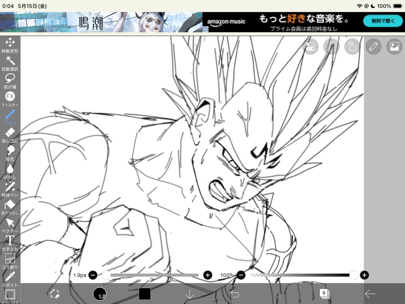This screenshot has height=304, width=405.
Task: Open the selection area dashed-square icon
Action: click(331, 47)
